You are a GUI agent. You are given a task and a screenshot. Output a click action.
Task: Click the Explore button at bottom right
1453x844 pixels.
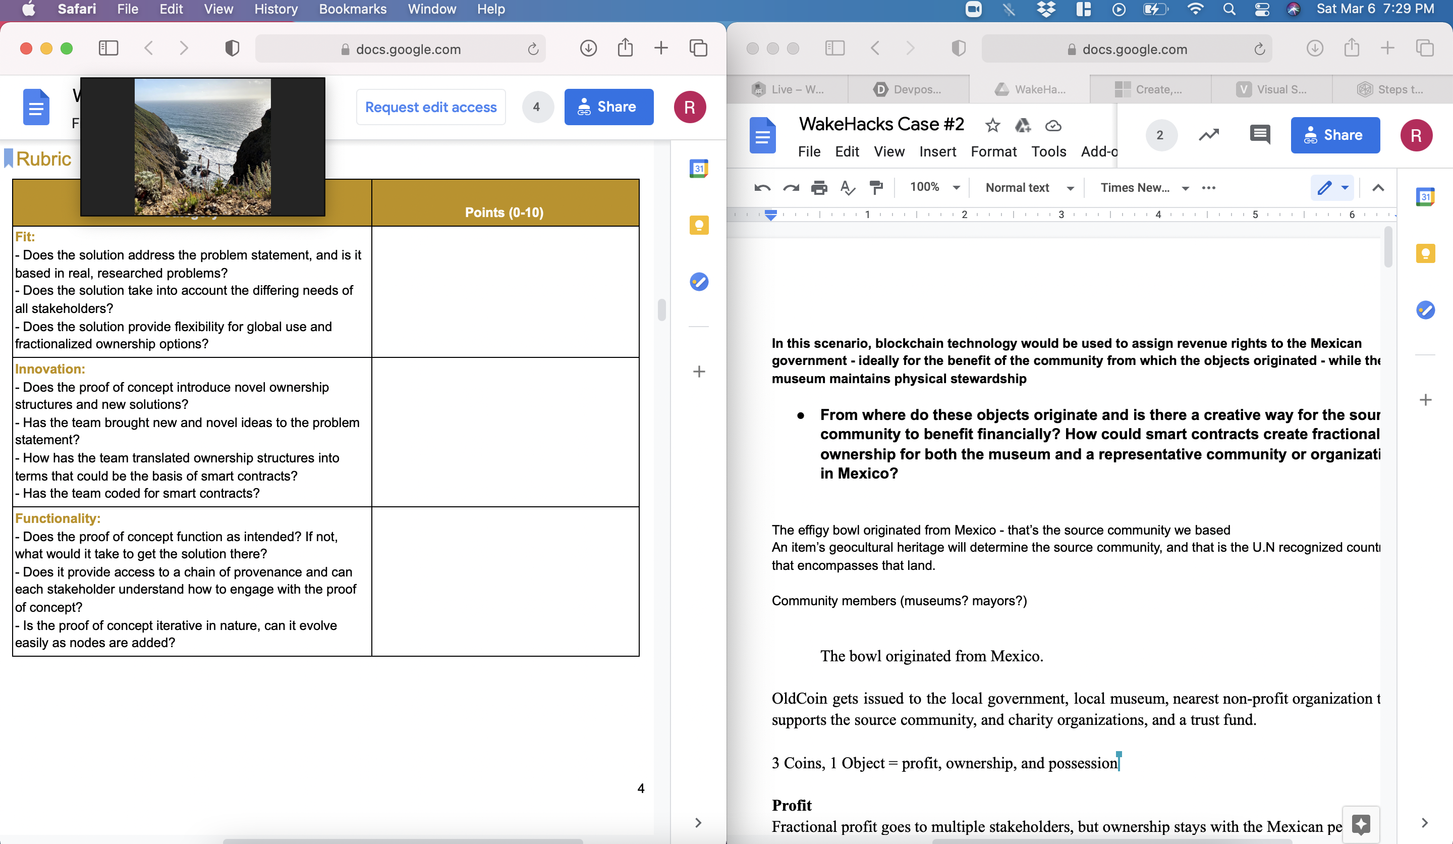[x=1361, y=824]
